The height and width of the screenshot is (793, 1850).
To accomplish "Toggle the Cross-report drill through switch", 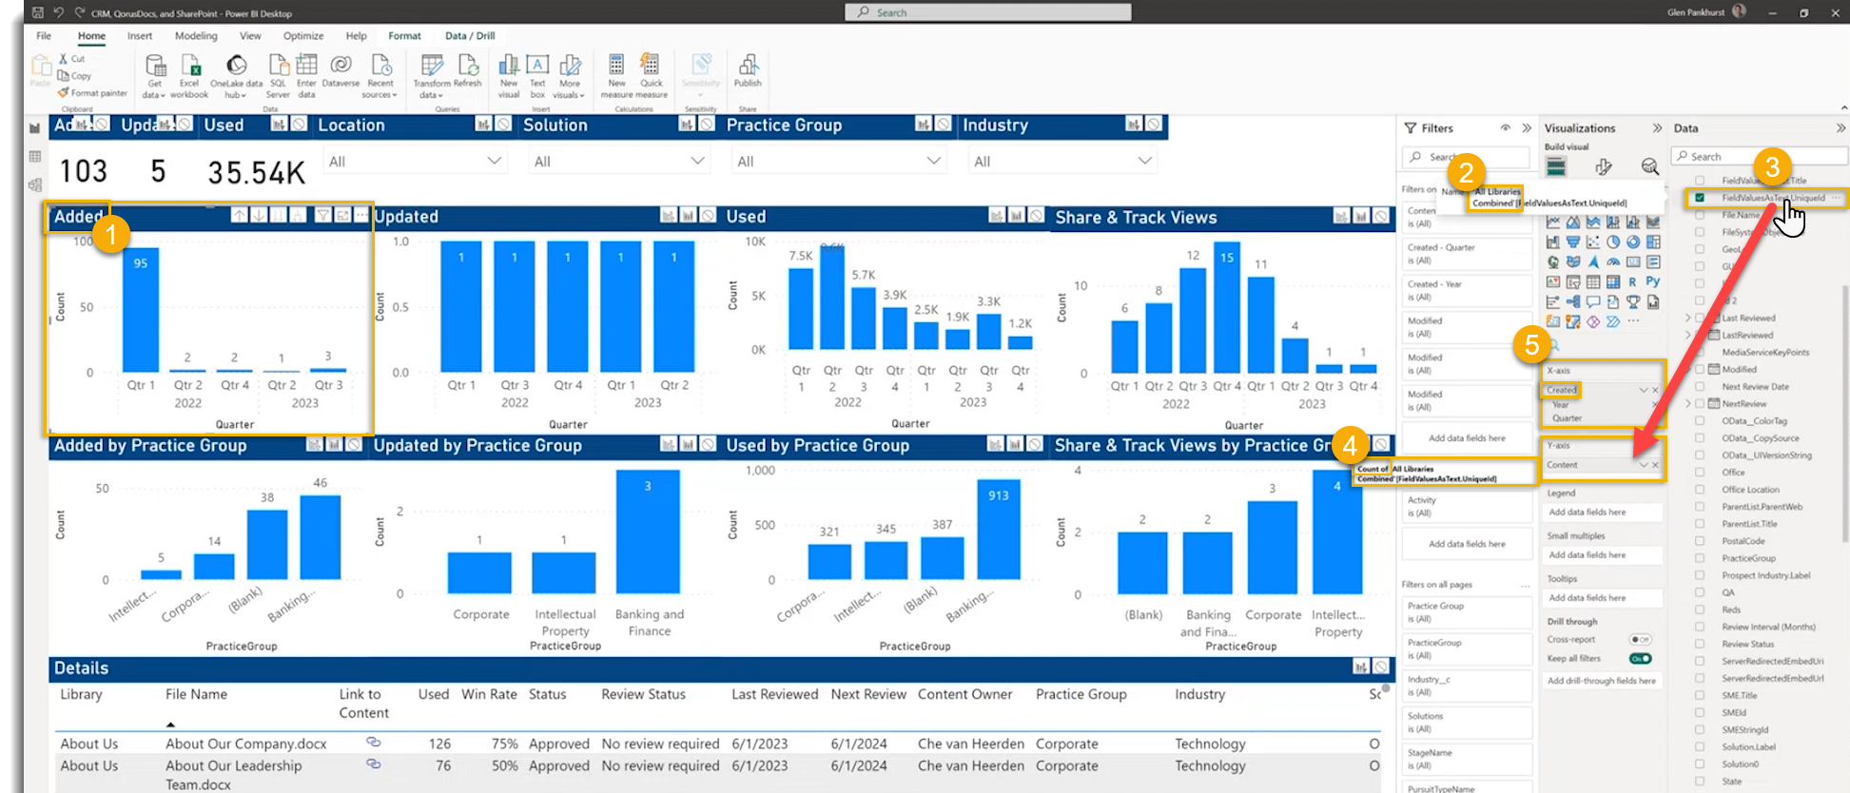I will tap(1640, 640).
